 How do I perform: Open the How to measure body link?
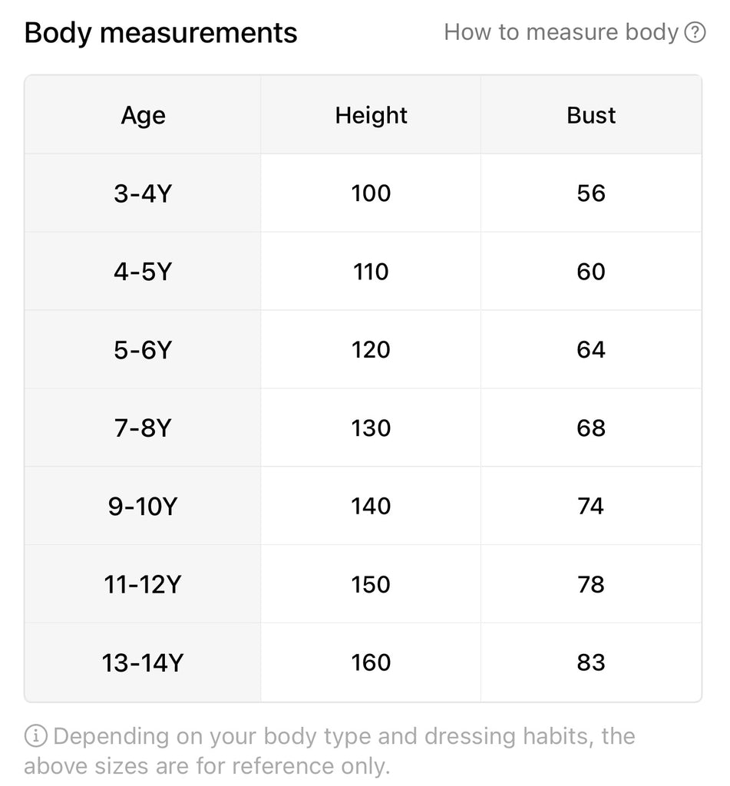(561, 32)
